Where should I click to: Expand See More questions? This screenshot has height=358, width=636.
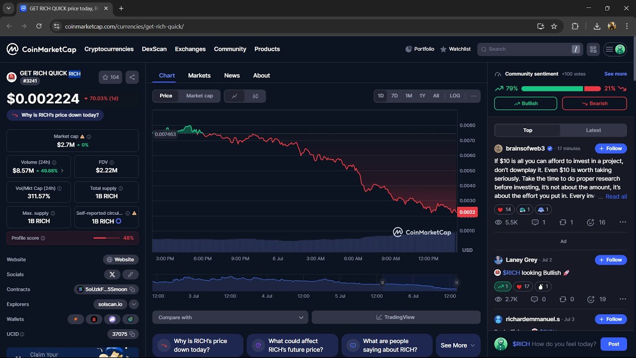458,345
